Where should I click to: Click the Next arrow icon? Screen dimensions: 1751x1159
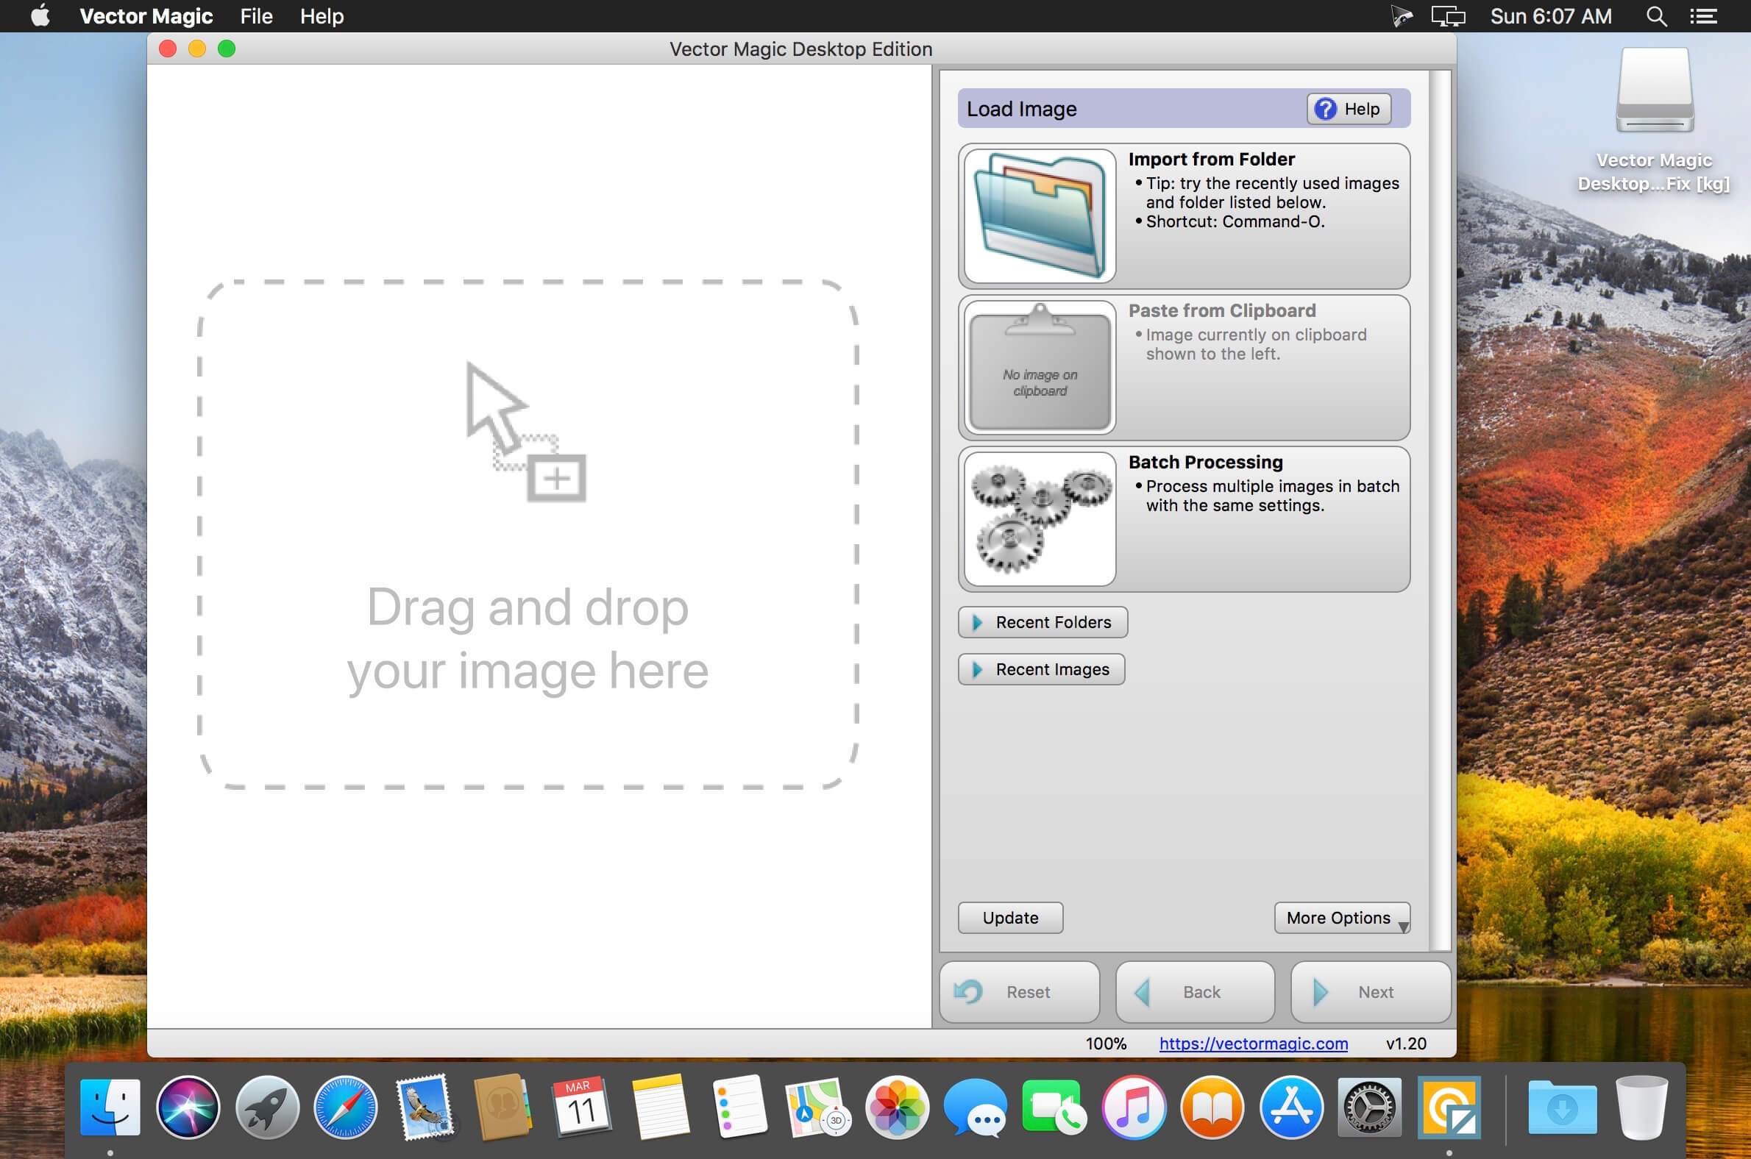pyautogui.click(x=1320, y=991)
